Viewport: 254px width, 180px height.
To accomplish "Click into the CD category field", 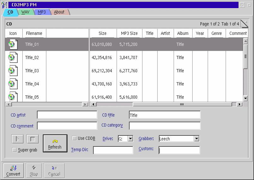I will tap(165, 126).
